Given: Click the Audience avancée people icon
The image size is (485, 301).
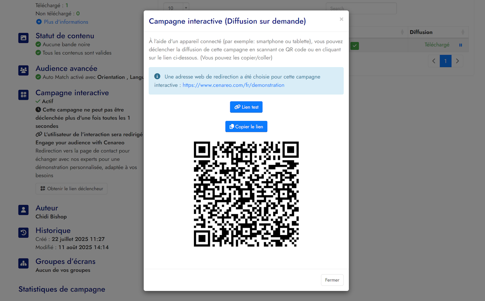Looking at the screenshot, I should [x=23, y=71].
